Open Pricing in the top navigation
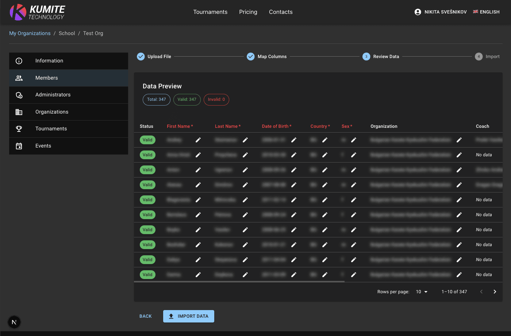This screenshot has height=336, width=511. (248, 12)
